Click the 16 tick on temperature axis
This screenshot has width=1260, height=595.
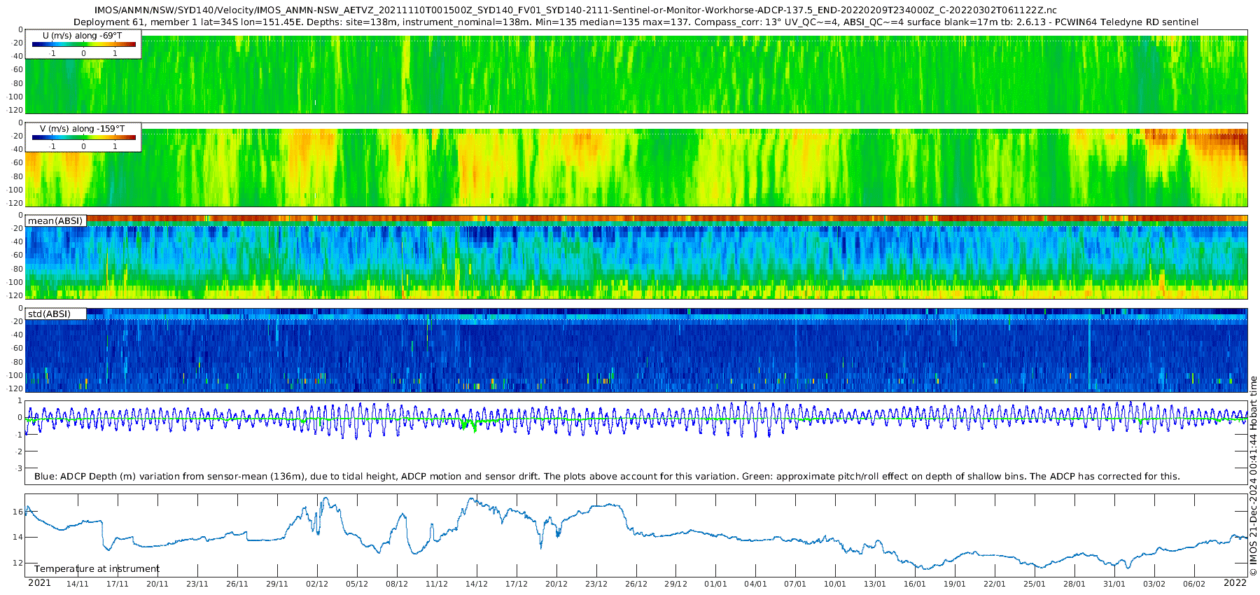18,512
